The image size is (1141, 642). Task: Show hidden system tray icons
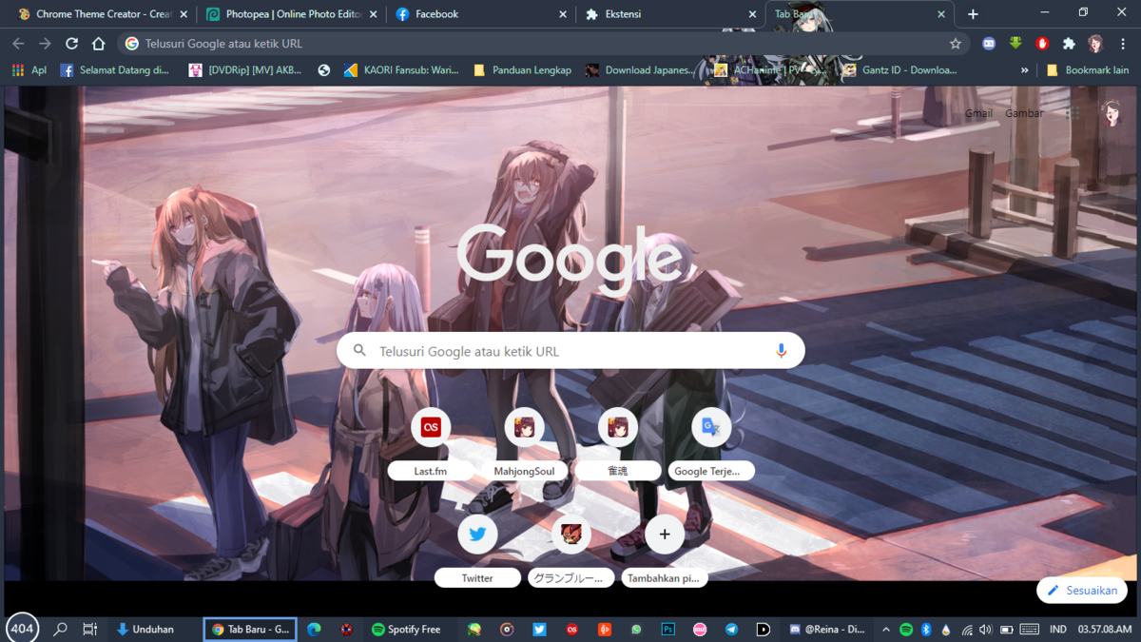click(885, 630)
